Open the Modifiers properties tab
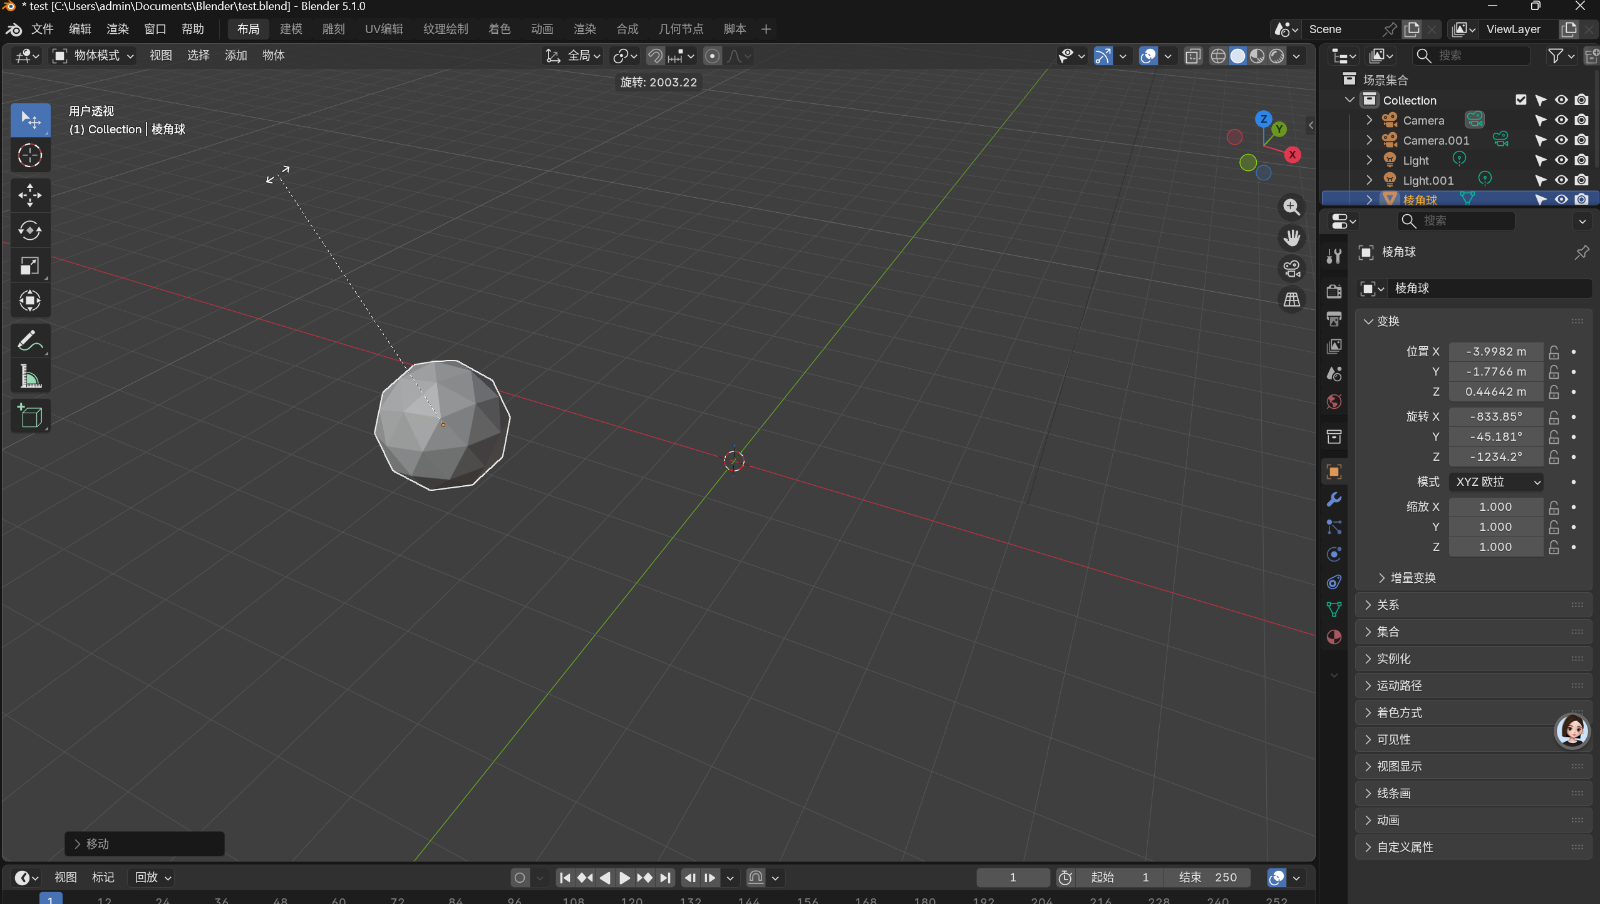Screen dimensions: 1600x904 click(1334, 500)
